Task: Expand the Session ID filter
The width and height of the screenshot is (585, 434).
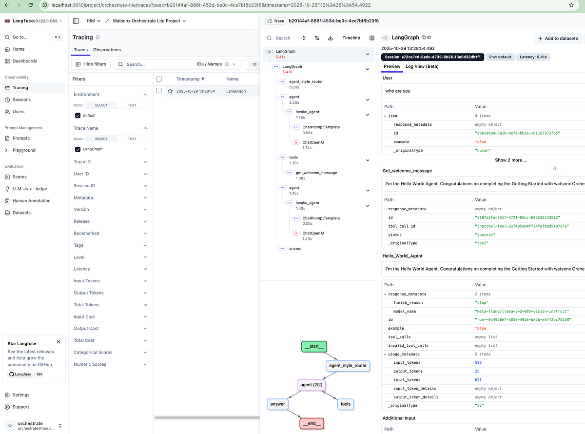Action: (x=111, y=186)
